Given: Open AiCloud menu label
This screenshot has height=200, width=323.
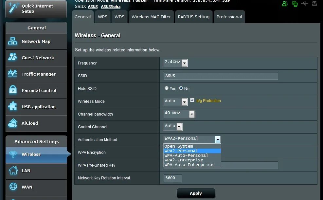Looking at the screenshot, I should 30,123.
